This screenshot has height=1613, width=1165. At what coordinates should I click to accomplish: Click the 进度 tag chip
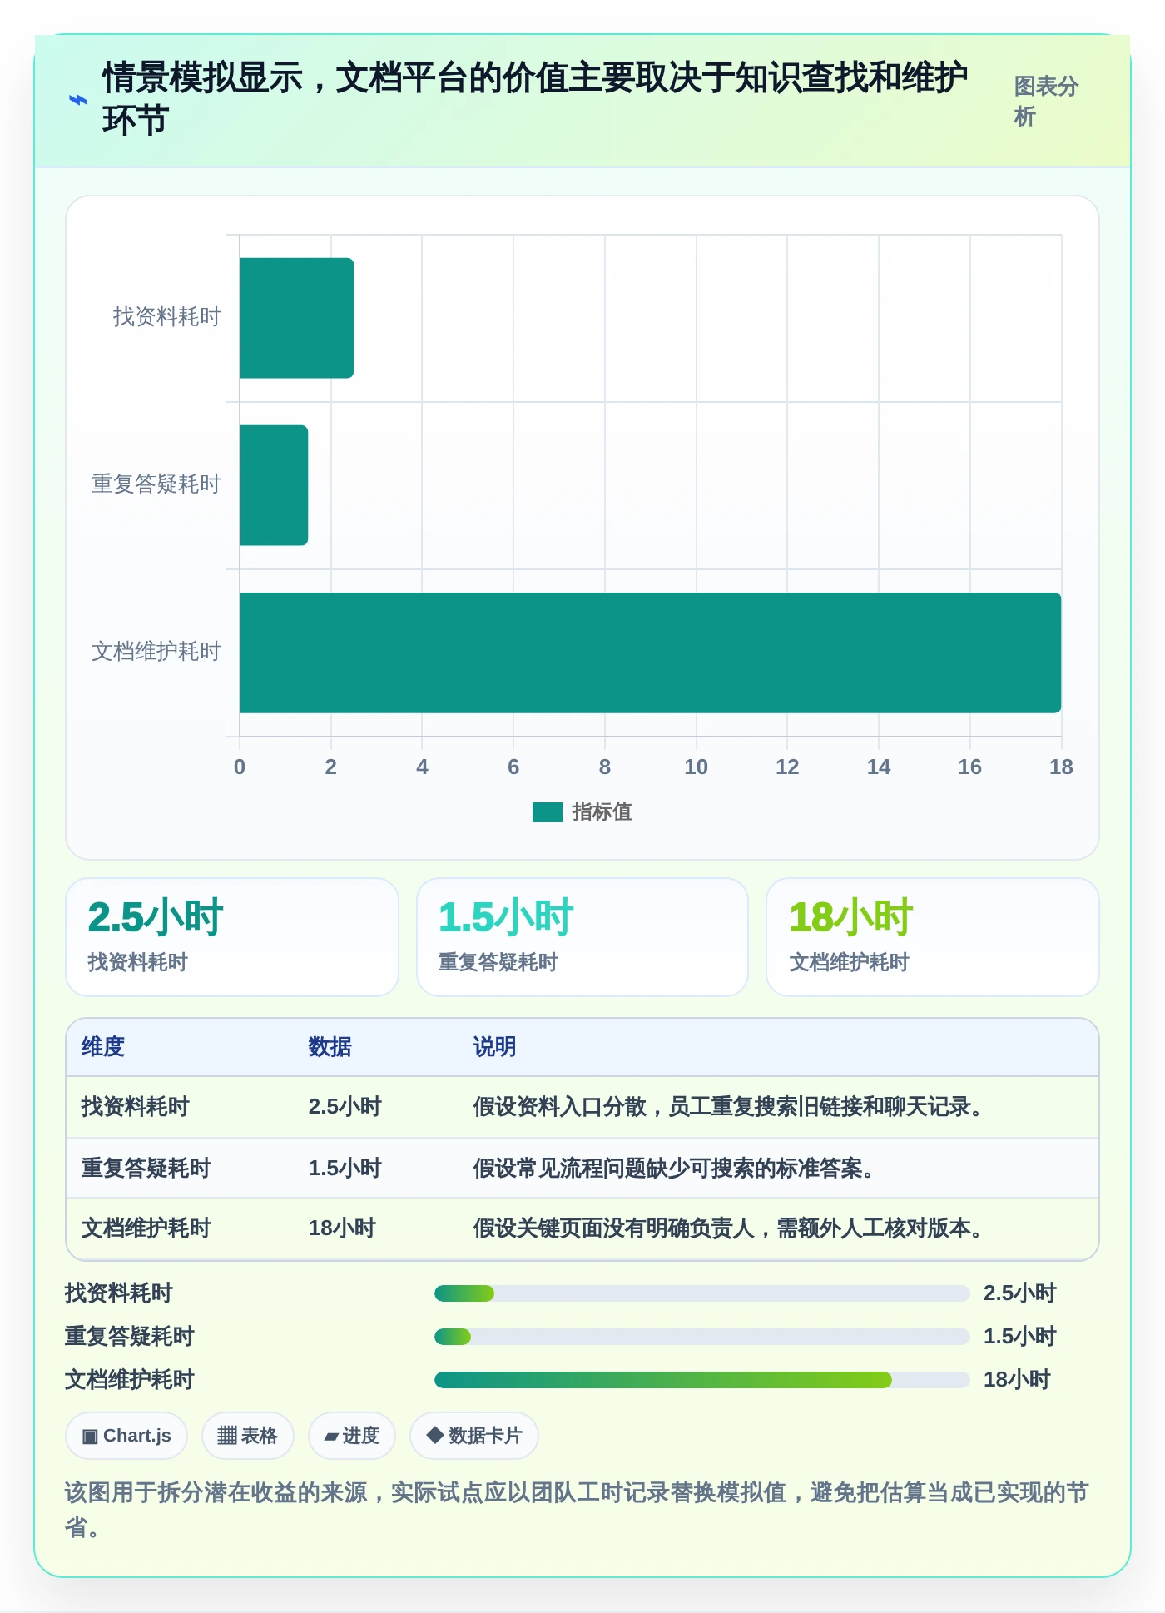coord(352,1436)
